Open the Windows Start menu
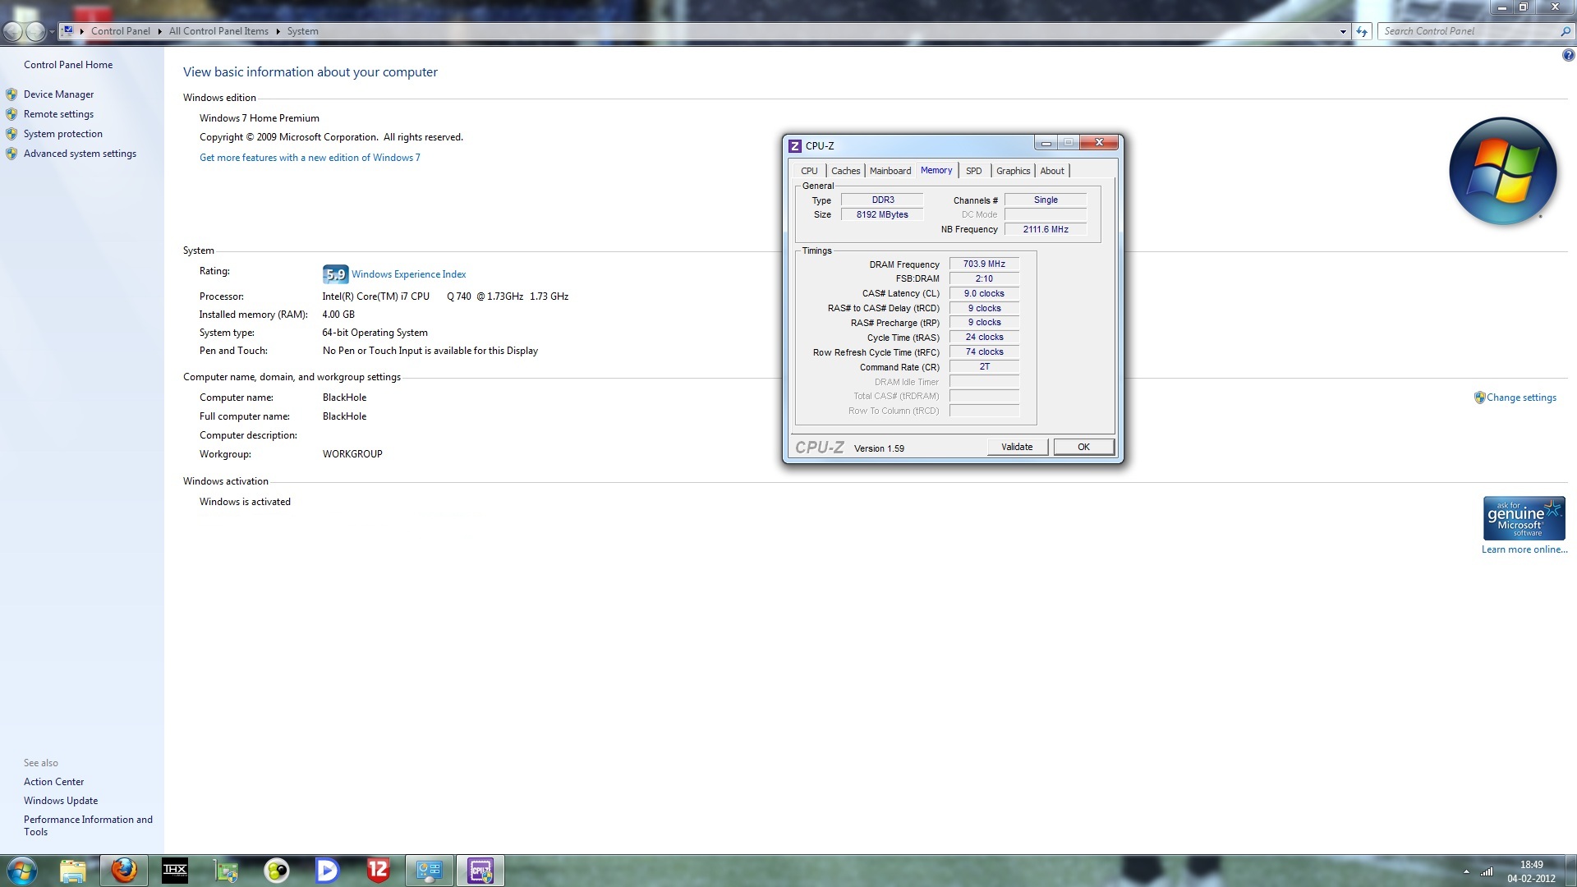The width and height of the screenshot is (1577, 887). coord(22,871)
